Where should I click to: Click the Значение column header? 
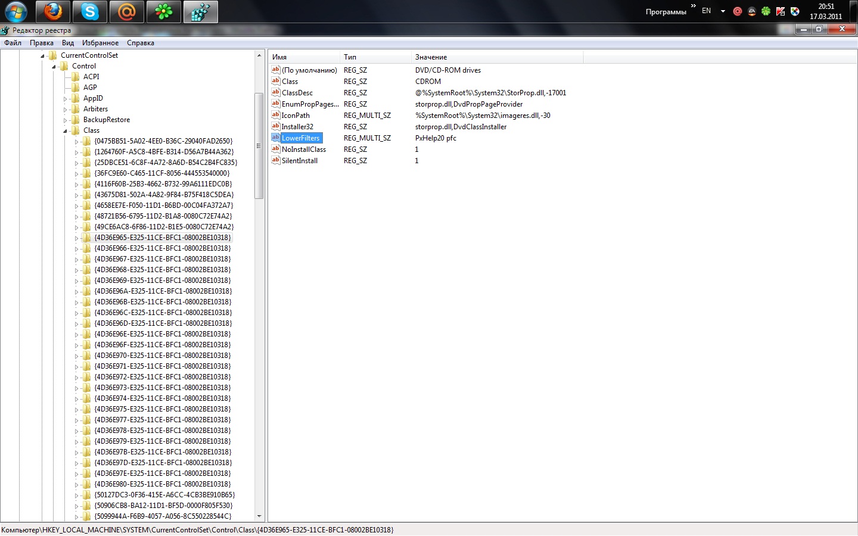497,57
